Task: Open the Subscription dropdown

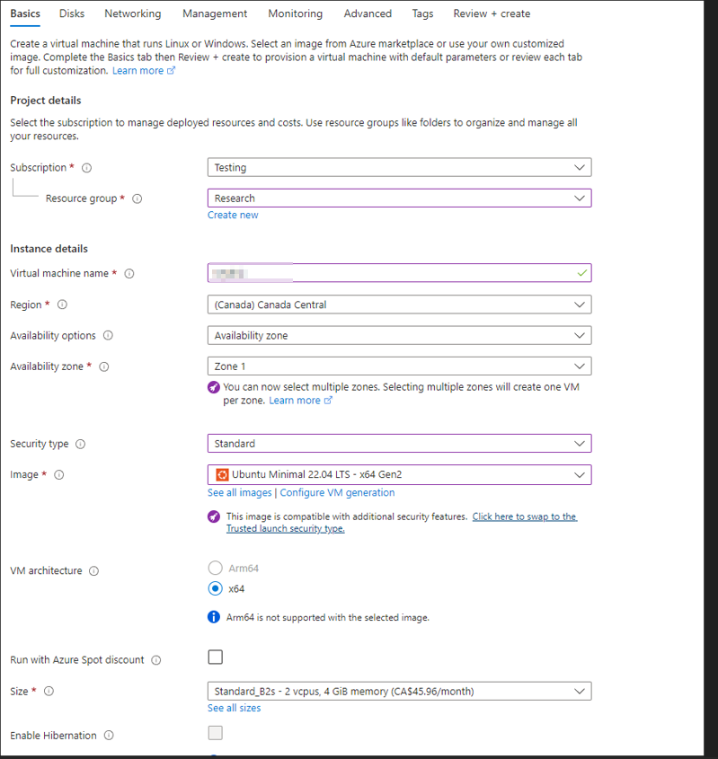Action: [x=399, y=167]
